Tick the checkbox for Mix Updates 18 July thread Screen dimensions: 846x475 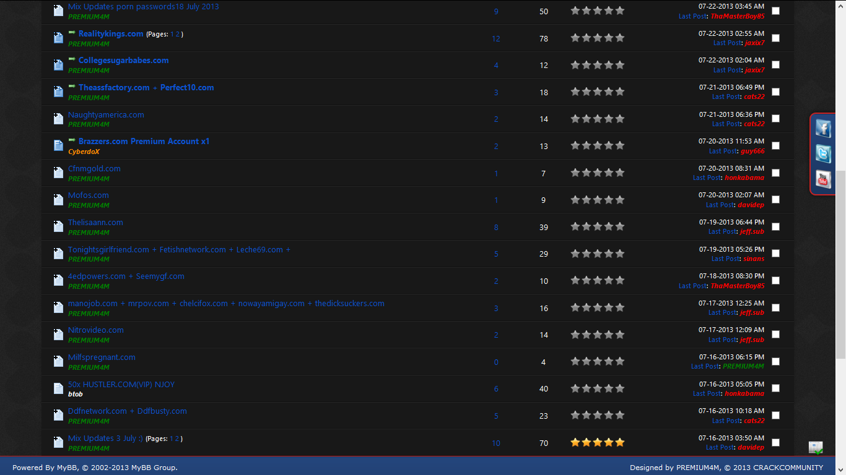[x=775, y=11]
